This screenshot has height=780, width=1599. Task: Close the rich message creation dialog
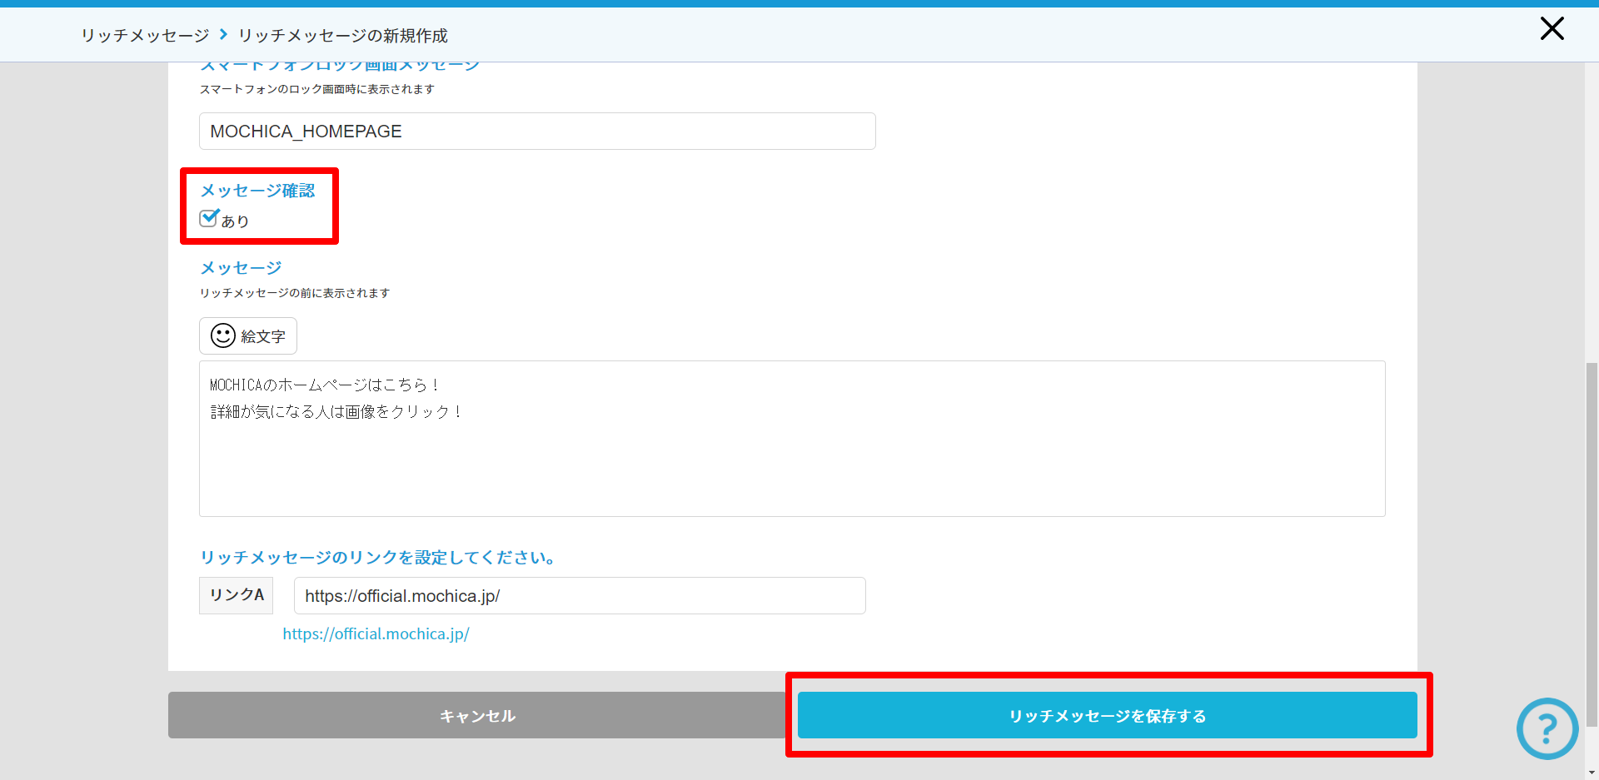(1552, 29)
